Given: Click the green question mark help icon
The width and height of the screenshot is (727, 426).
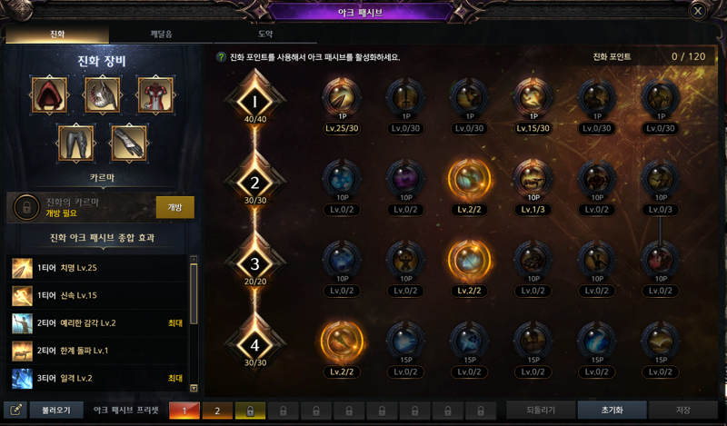Looking at the screenshot, I should coord(221,57).
